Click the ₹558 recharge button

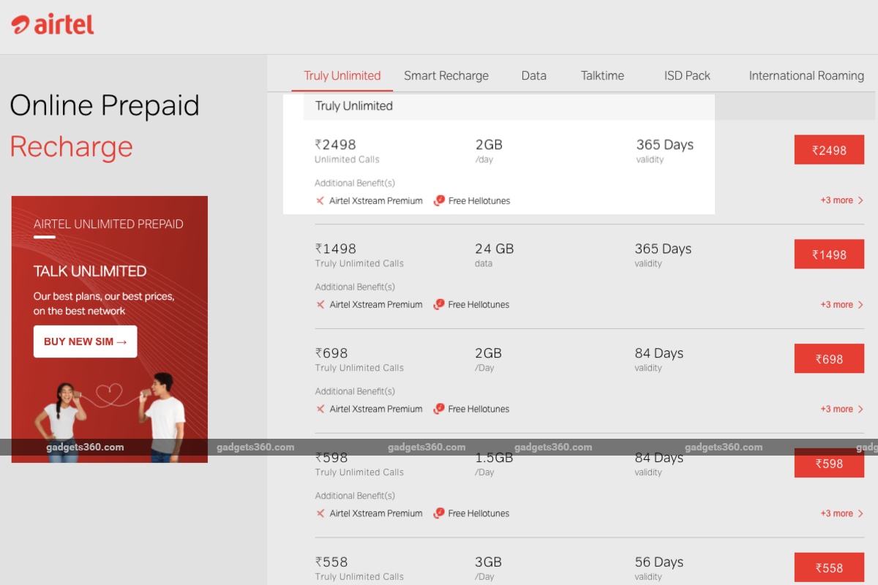coord(829,567)
